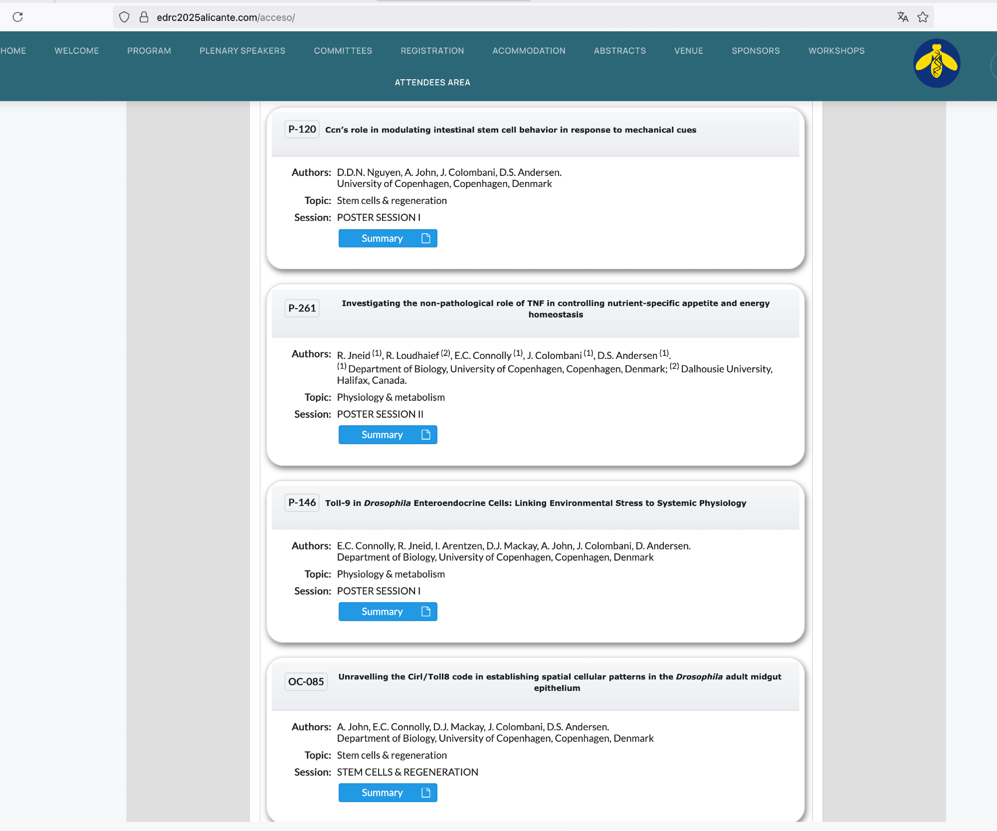Click the P-120 abstract code label
The width and height of the screenshot is (997, 831).
coord(302,129)
